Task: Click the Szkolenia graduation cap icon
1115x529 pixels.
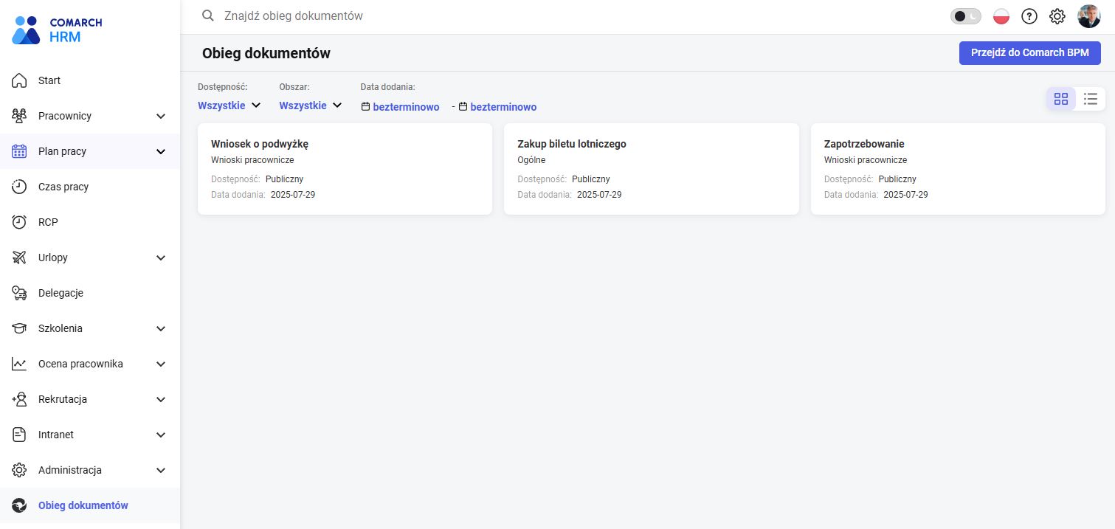Action: point(20,328)
